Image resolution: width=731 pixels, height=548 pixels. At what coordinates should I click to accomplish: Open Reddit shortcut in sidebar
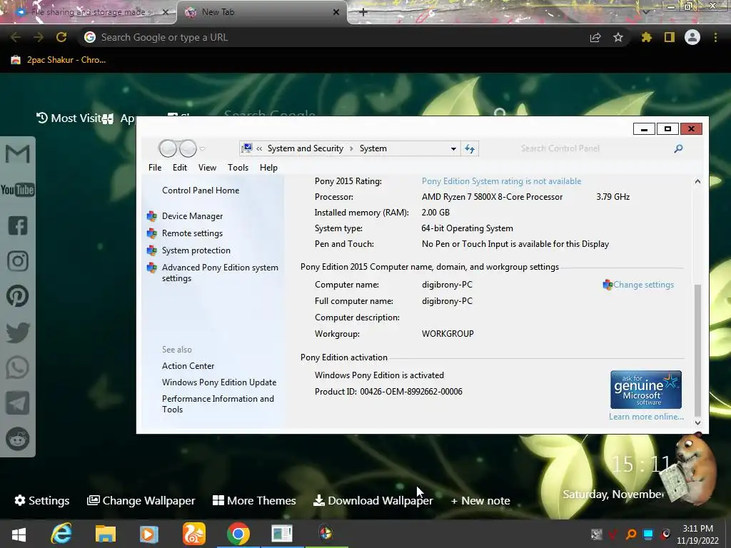(x=17, y=439)
